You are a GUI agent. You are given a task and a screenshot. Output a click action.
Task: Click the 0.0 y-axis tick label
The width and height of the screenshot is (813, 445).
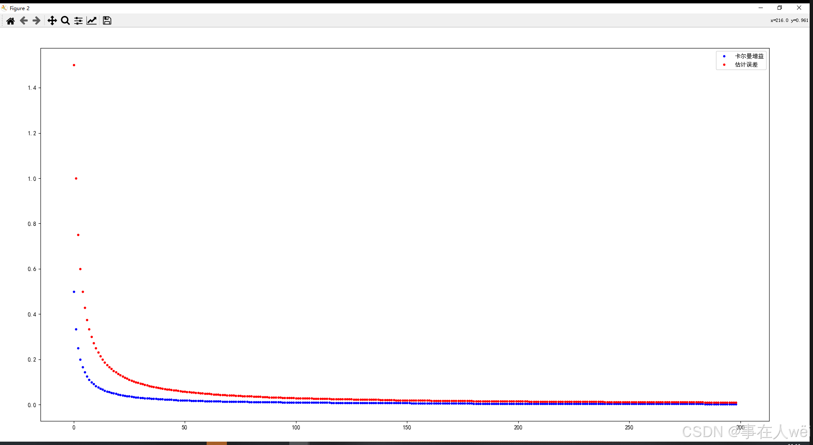pyautogui.click(x=32, y=405)
